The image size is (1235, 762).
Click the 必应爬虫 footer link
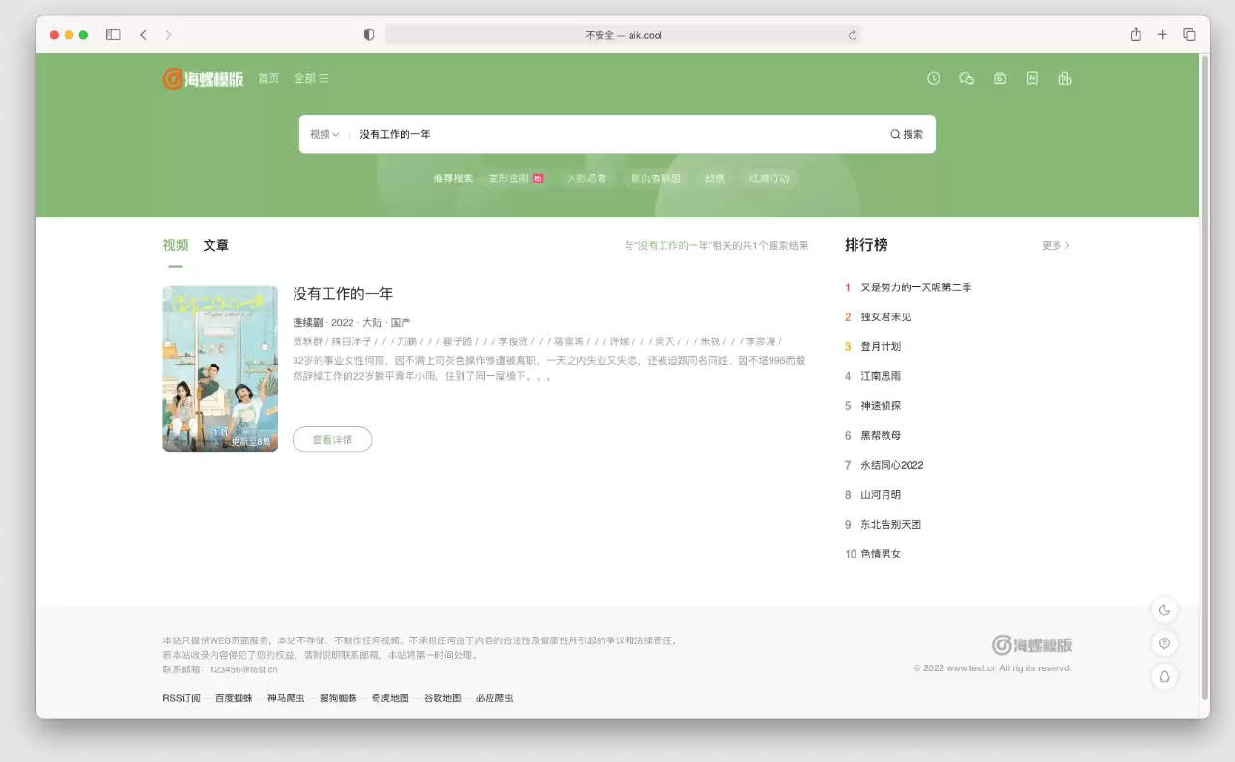[x=494, y=698]
